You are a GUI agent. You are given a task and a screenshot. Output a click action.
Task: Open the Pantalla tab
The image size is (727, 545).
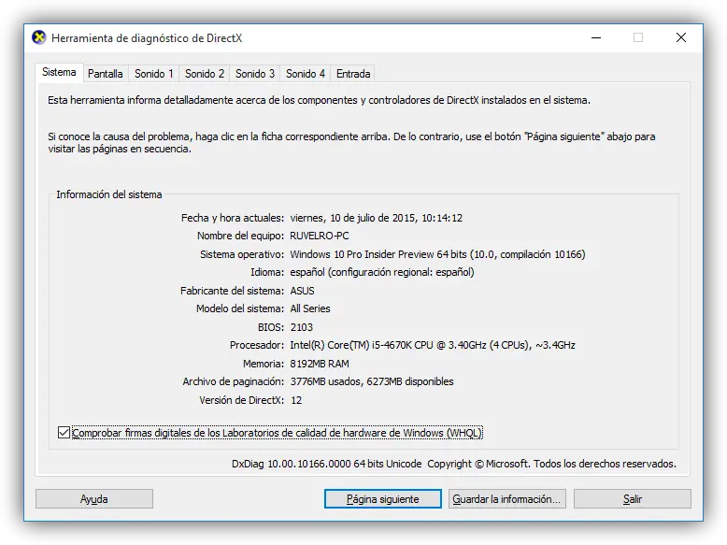pos(106,74)
